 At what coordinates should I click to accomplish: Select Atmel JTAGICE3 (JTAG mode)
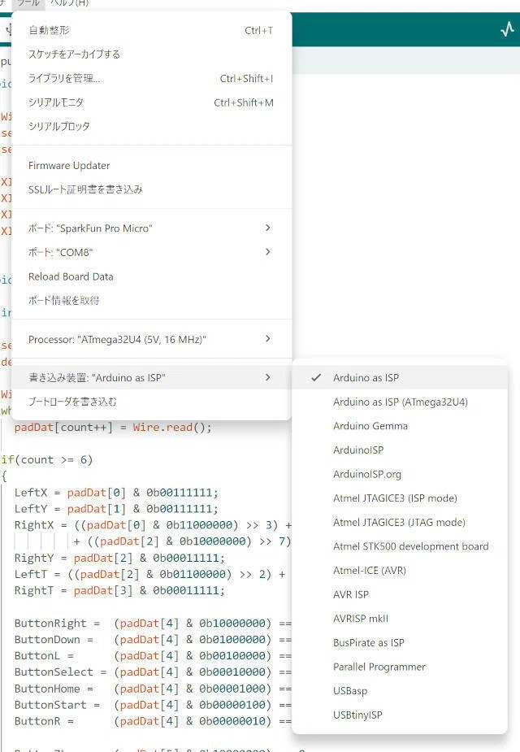(x=400, y=522)
